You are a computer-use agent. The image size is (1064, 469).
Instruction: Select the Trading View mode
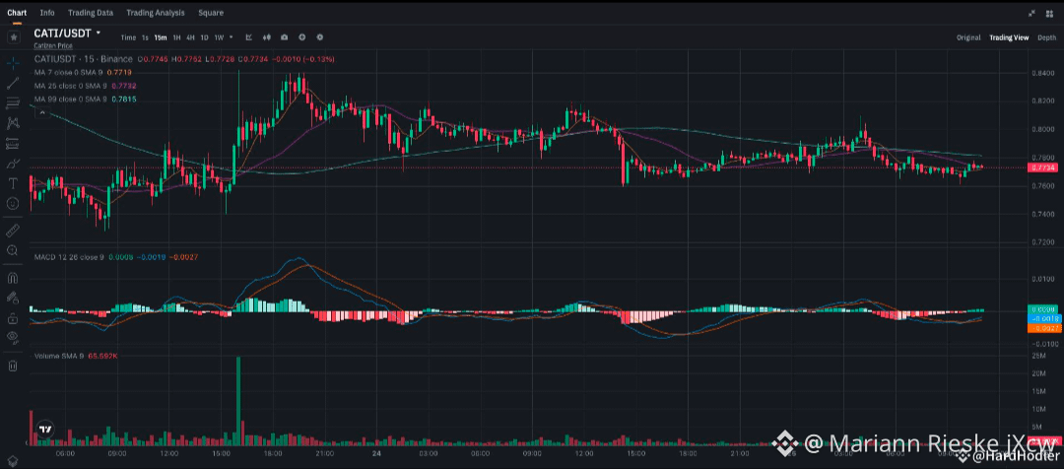(x=1009, y=38)
